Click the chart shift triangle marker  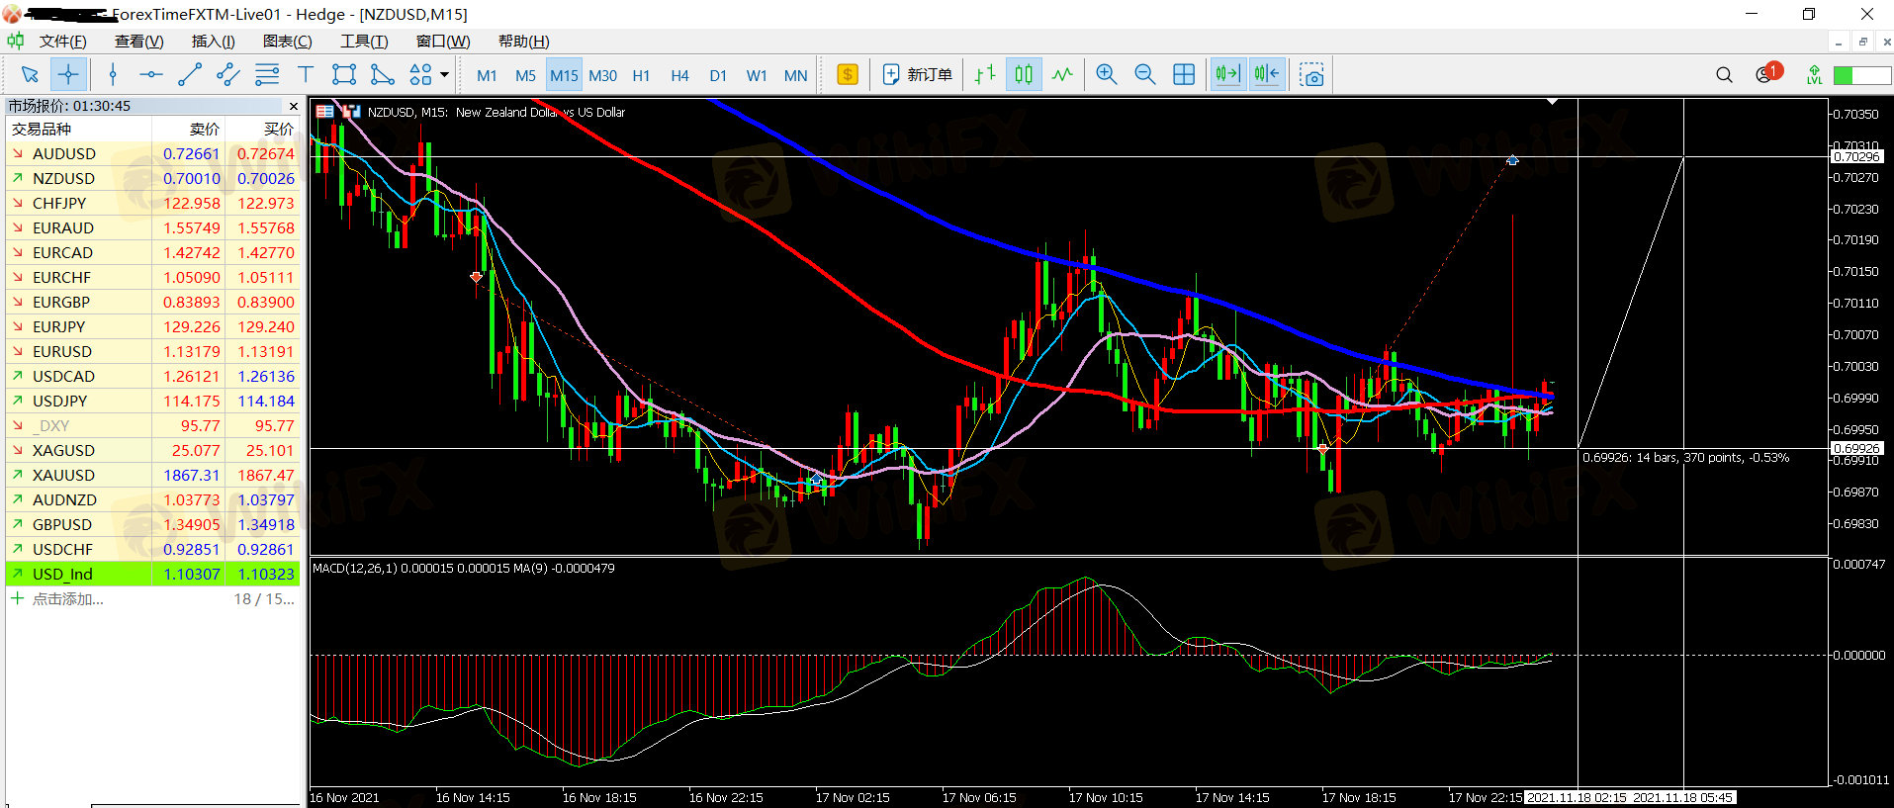click(x=1552, y=102)
